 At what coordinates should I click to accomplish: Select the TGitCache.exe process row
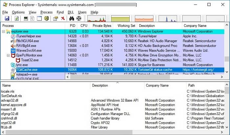(113, 70)
